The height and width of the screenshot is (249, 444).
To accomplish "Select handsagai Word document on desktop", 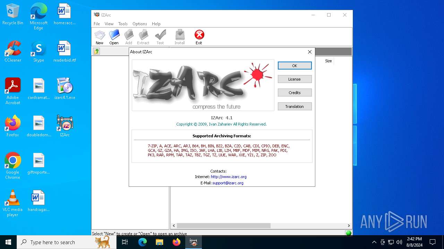I will 39,201.
